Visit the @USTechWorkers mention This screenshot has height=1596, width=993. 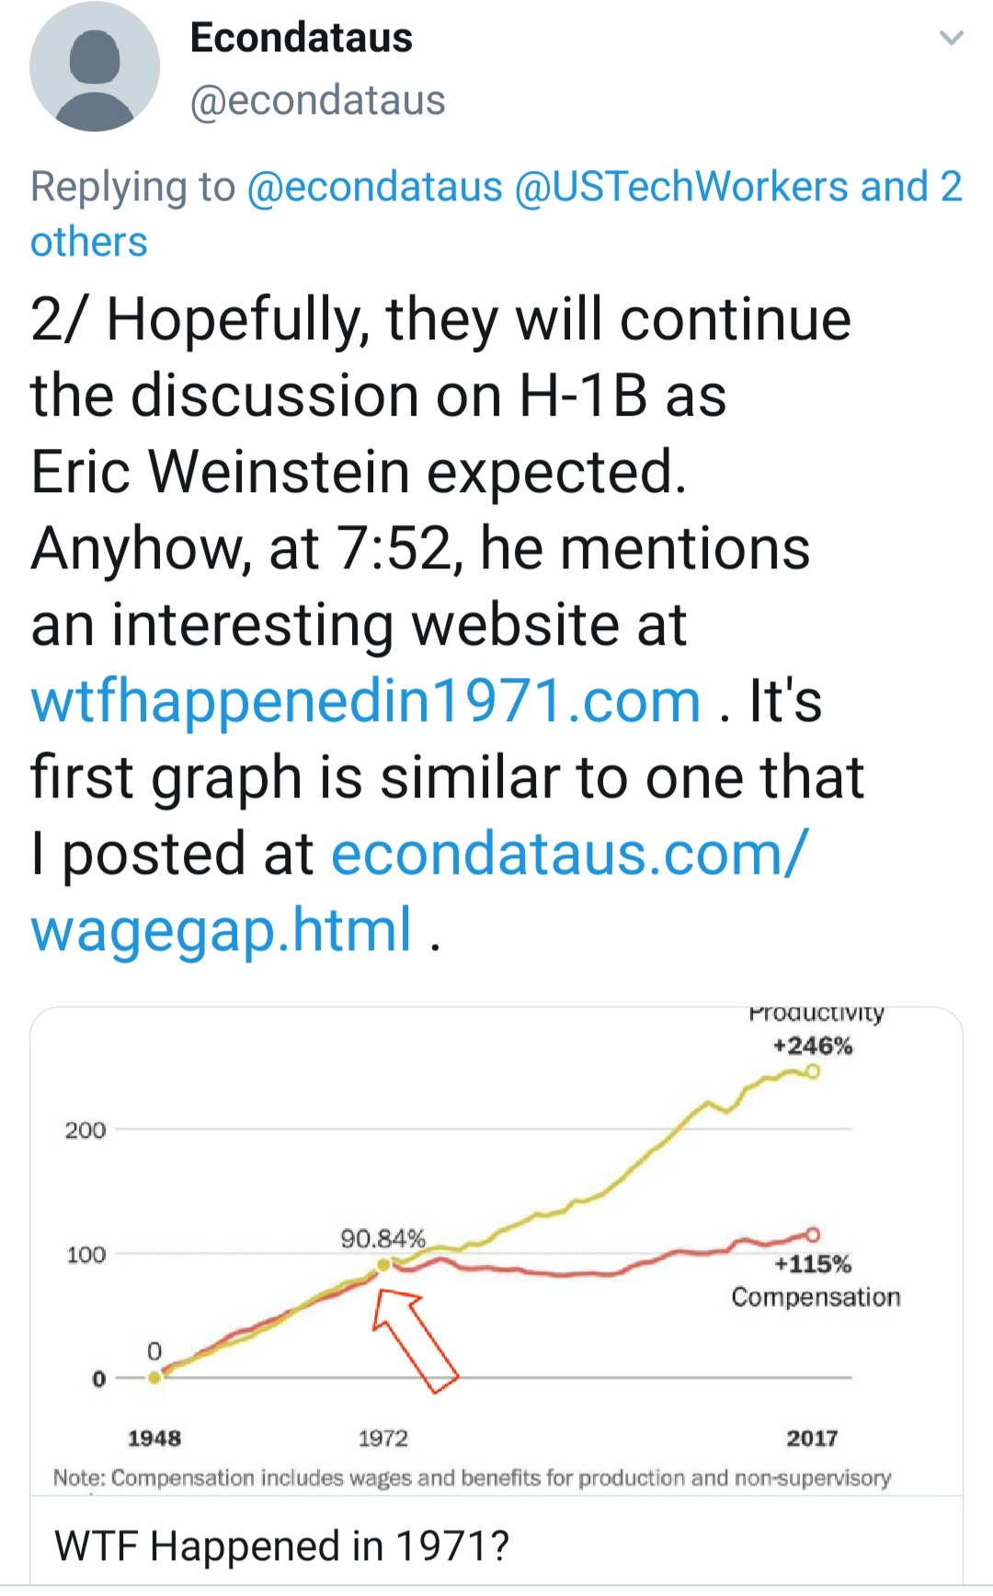(681, 187)
